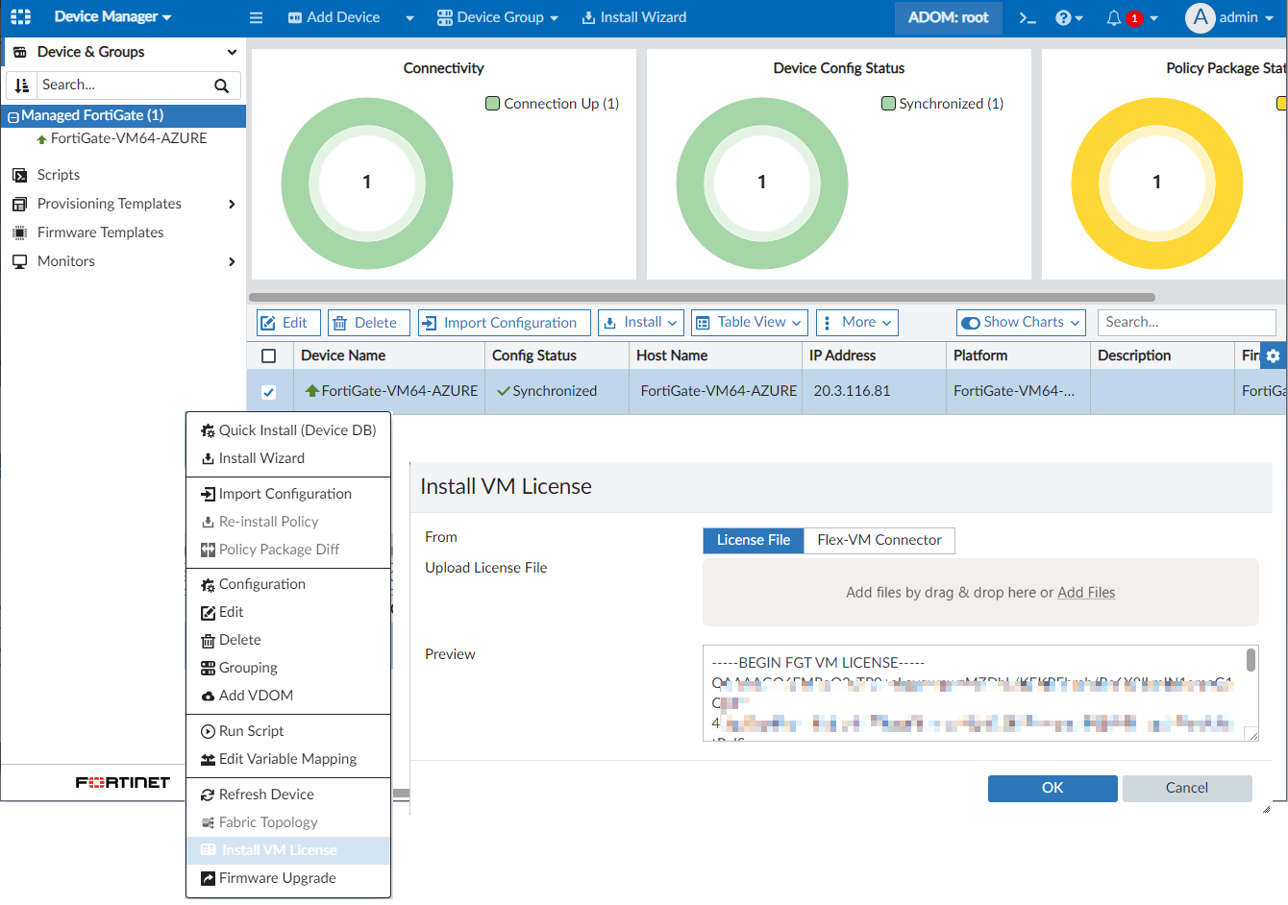Switch to the Flex-VM Connector tab
1288x905 pixels.
point(879,540)
